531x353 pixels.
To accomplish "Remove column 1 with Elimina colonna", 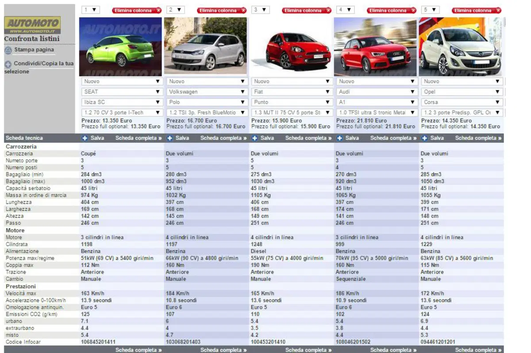I will (137, 10).
